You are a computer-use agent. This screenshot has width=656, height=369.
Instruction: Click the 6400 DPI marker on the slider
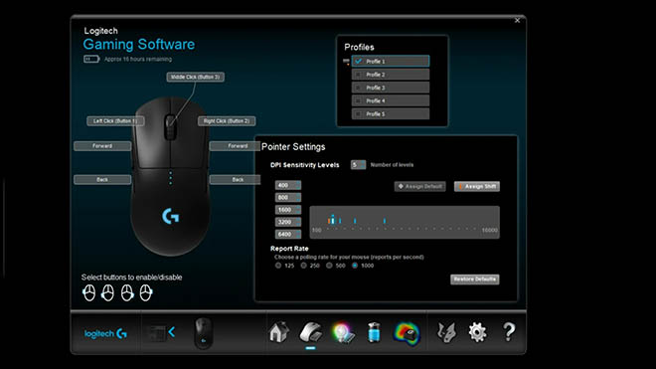pos(385,221)
